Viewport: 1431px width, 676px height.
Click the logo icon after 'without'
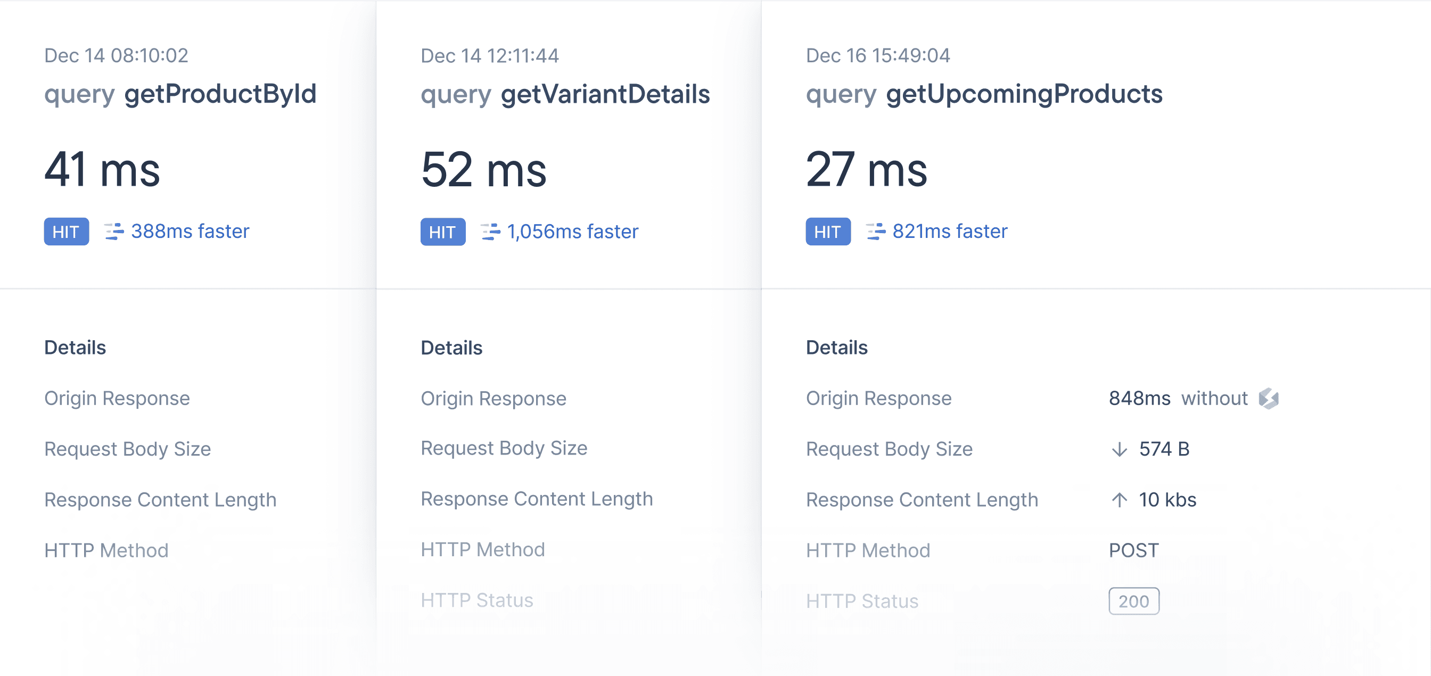point(1268,398)
